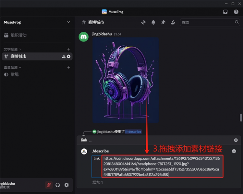Toggle the member list icon

coord(173,22)
